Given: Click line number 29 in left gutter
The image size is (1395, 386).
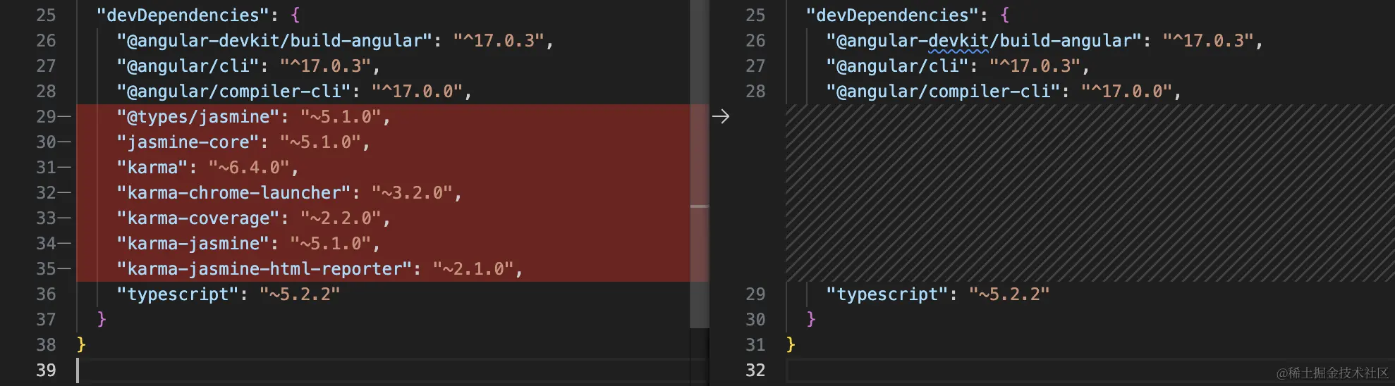Looking at the screenshot, I should tap(46, 116).
